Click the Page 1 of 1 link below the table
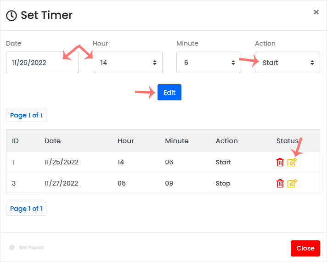The width and height of the screenshot is (327, 262). pyautogui.click(x=26, y=209)
